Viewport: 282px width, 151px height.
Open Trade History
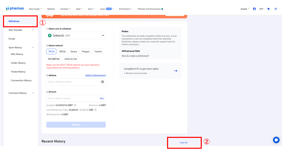[18, 72]
